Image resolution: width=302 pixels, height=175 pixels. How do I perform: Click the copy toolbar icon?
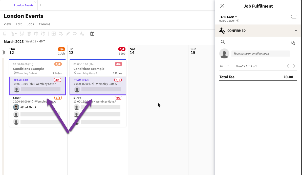pos(5,34)
